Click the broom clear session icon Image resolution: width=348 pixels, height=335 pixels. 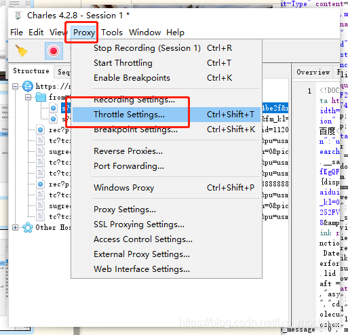[x=21, y=51]
